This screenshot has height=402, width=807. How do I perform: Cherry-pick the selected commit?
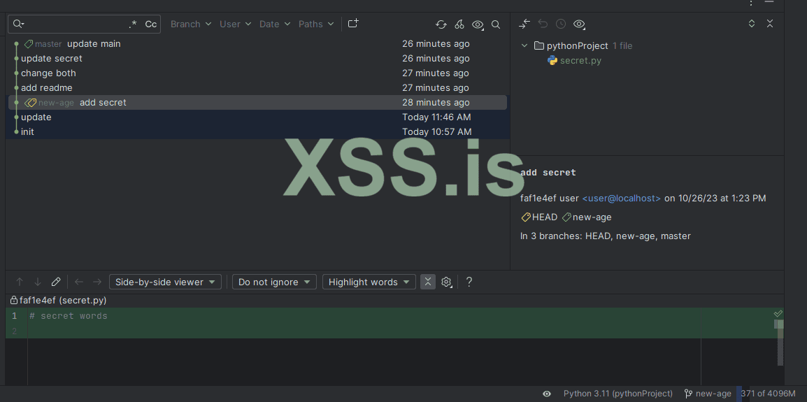(x=459, y=24)
